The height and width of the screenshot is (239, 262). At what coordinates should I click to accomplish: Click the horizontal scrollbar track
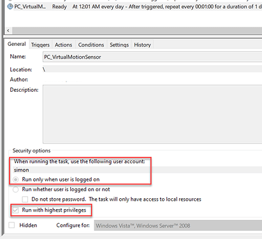[137, 31]
